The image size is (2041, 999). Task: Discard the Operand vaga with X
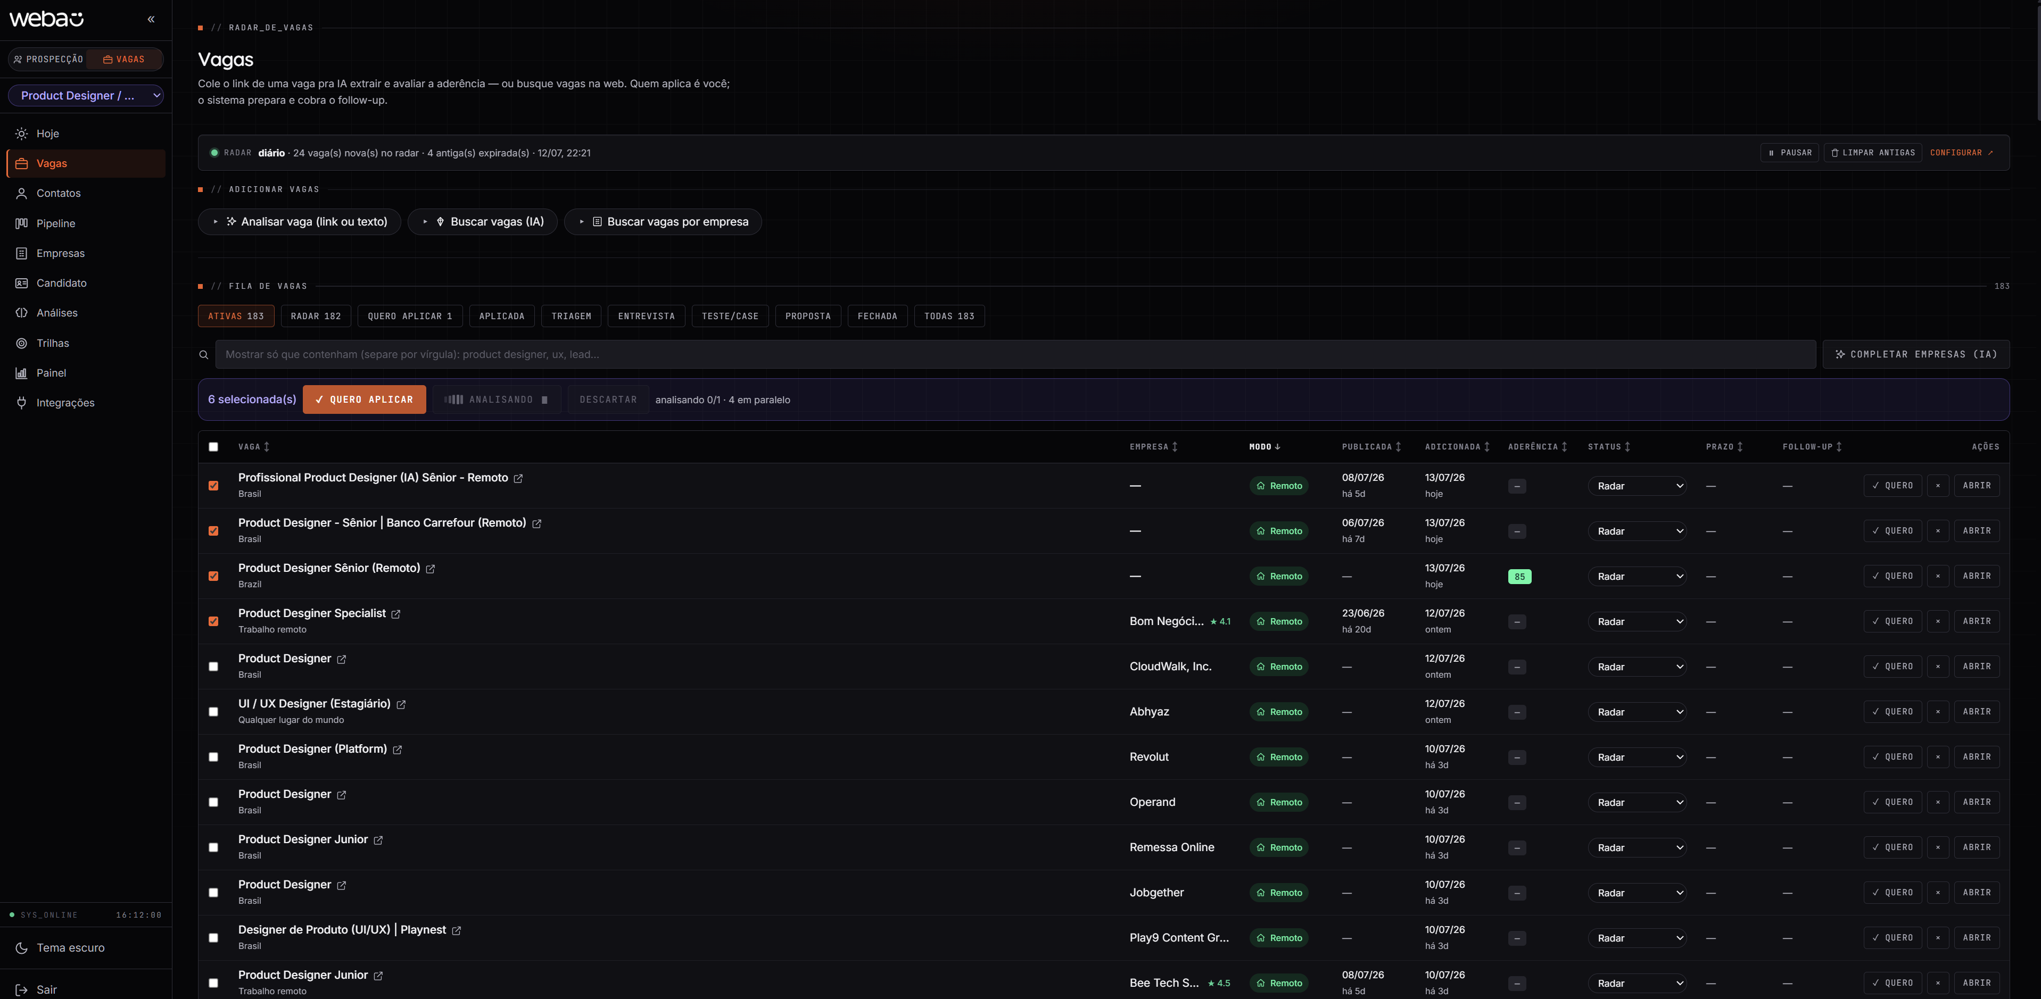click(x=1937, y=802)
